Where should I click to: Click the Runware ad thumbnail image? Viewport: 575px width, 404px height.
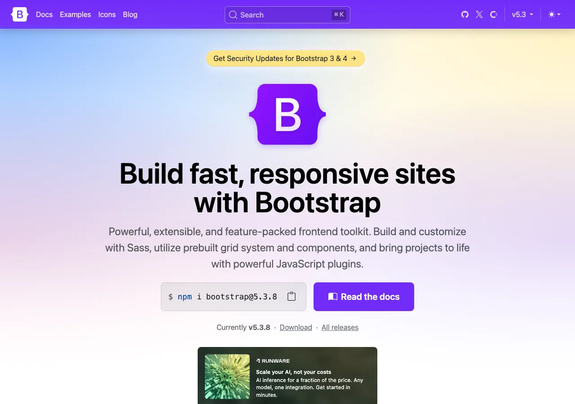point(227,377)
